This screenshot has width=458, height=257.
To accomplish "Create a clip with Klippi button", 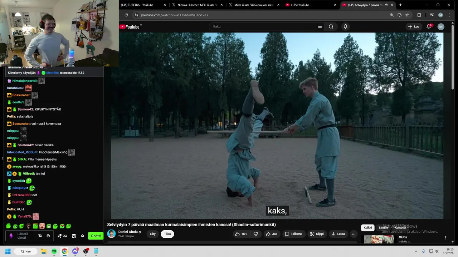I will pos(317,234).
